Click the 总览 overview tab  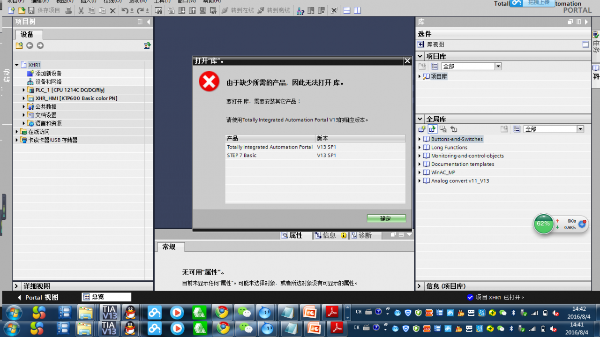coord(106,297)
